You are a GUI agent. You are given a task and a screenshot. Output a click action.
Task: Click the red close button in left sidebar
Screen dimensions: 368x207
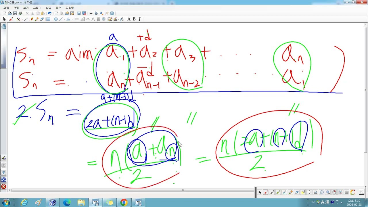point(4,186)
